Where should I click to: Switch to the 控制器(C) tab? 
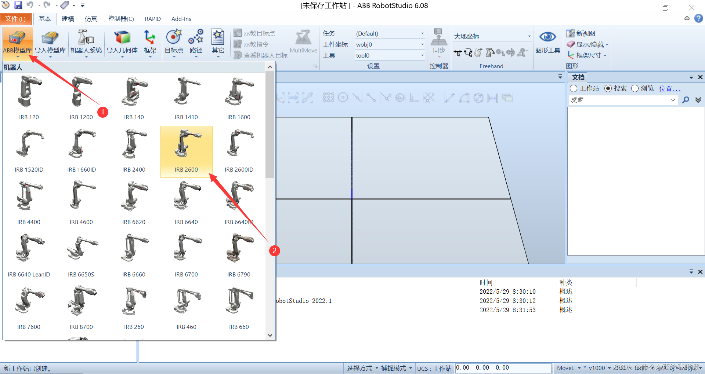pos(121,19)
